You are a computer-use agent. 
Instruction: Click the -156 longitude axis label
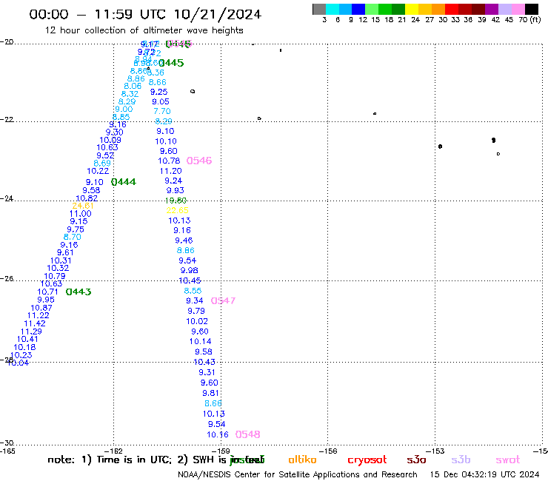[x=328, y=451]
